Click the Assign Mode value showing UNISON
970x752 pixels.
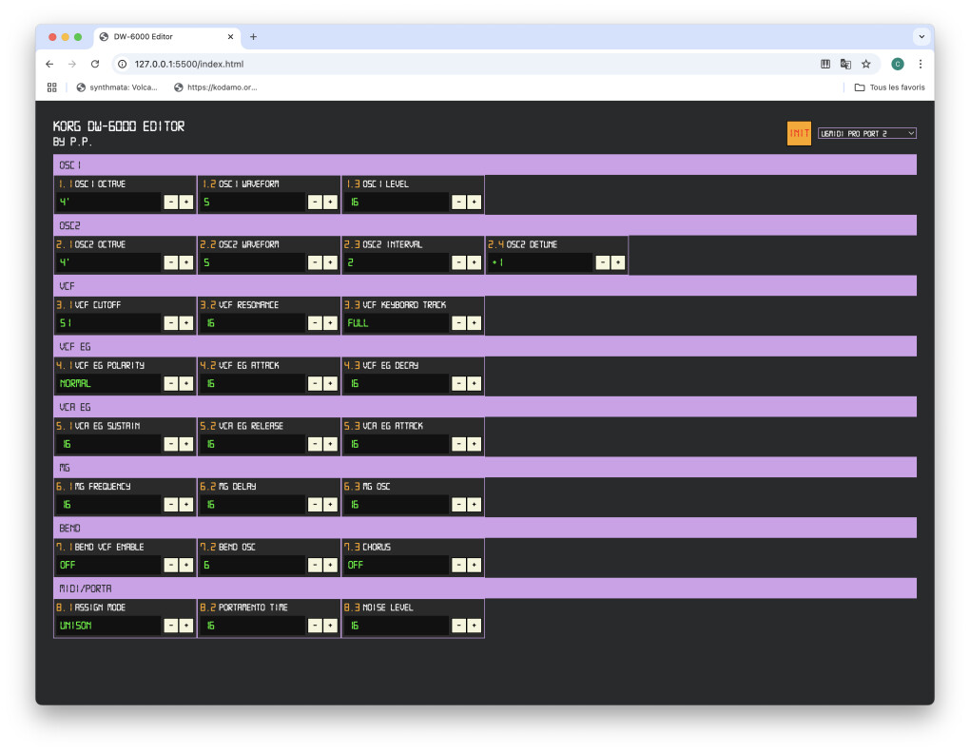pos(108,626)
